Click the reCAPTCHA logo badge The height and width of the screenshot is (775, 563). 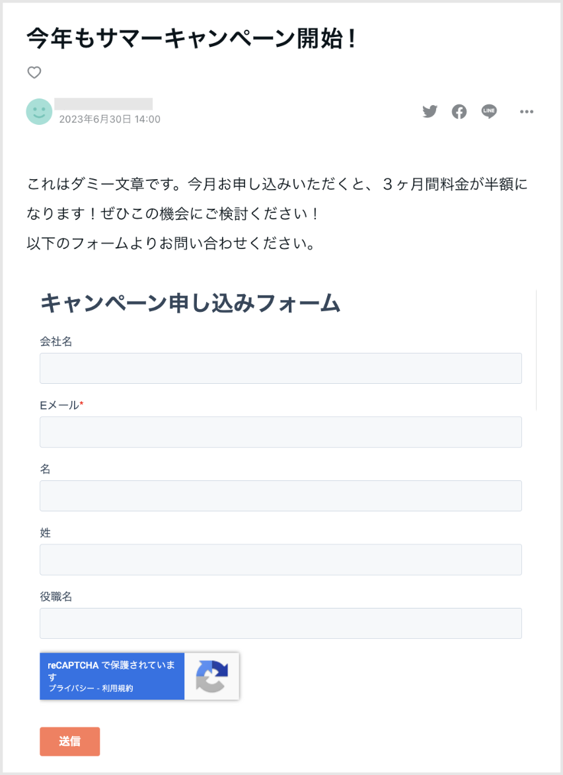211,676
